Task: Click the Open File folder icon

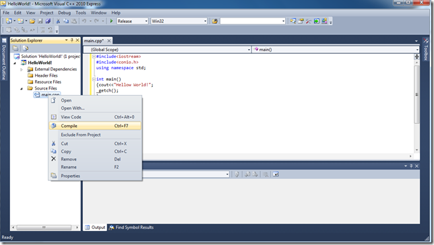Action: point(32,21)
